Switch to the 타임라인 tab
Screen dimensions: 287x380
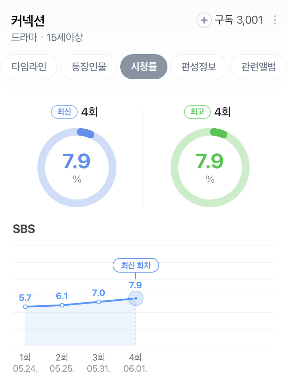pos(29,67)
